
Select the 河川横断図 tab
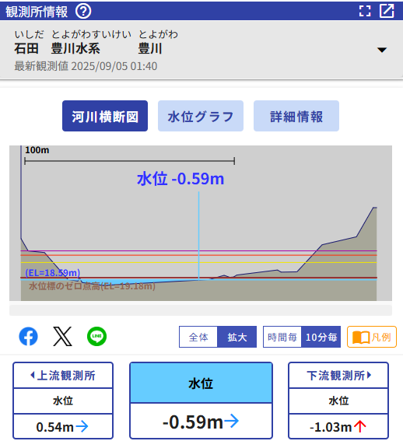(105, 116)
